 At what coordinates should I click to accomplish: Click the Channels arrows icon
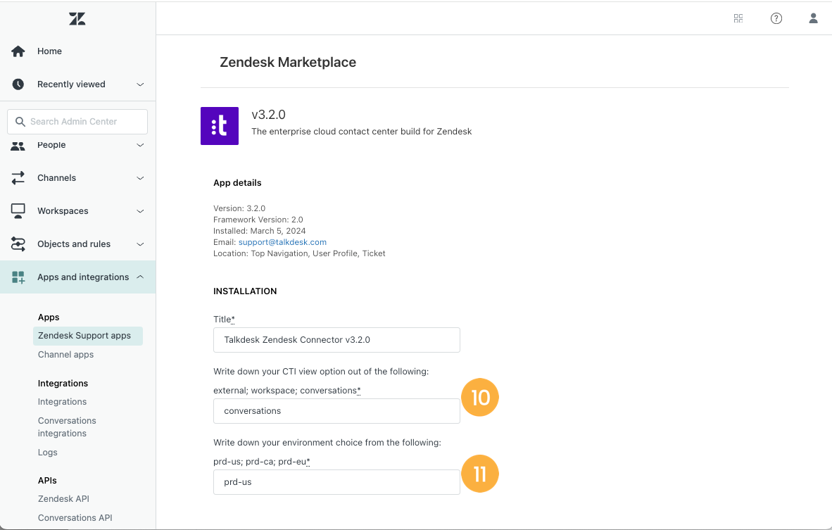[x=18, y=178]
